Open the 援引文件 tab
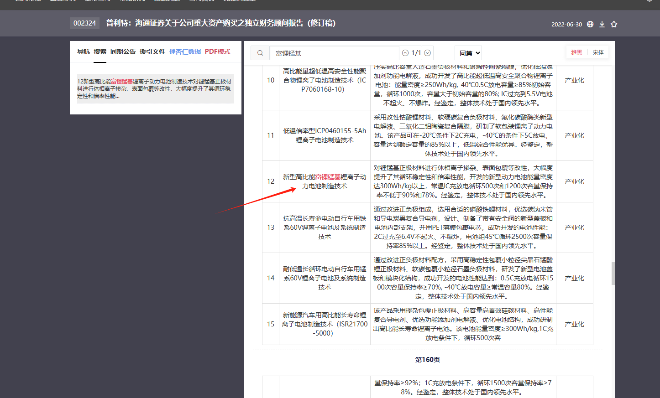 click(x=152, y=52)
